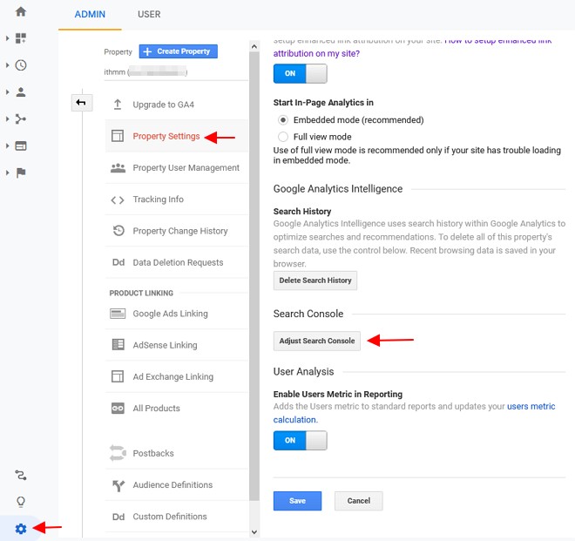Click the AdSense Linking icon
This screenshot has width=575, height=541.
(118, 345)
